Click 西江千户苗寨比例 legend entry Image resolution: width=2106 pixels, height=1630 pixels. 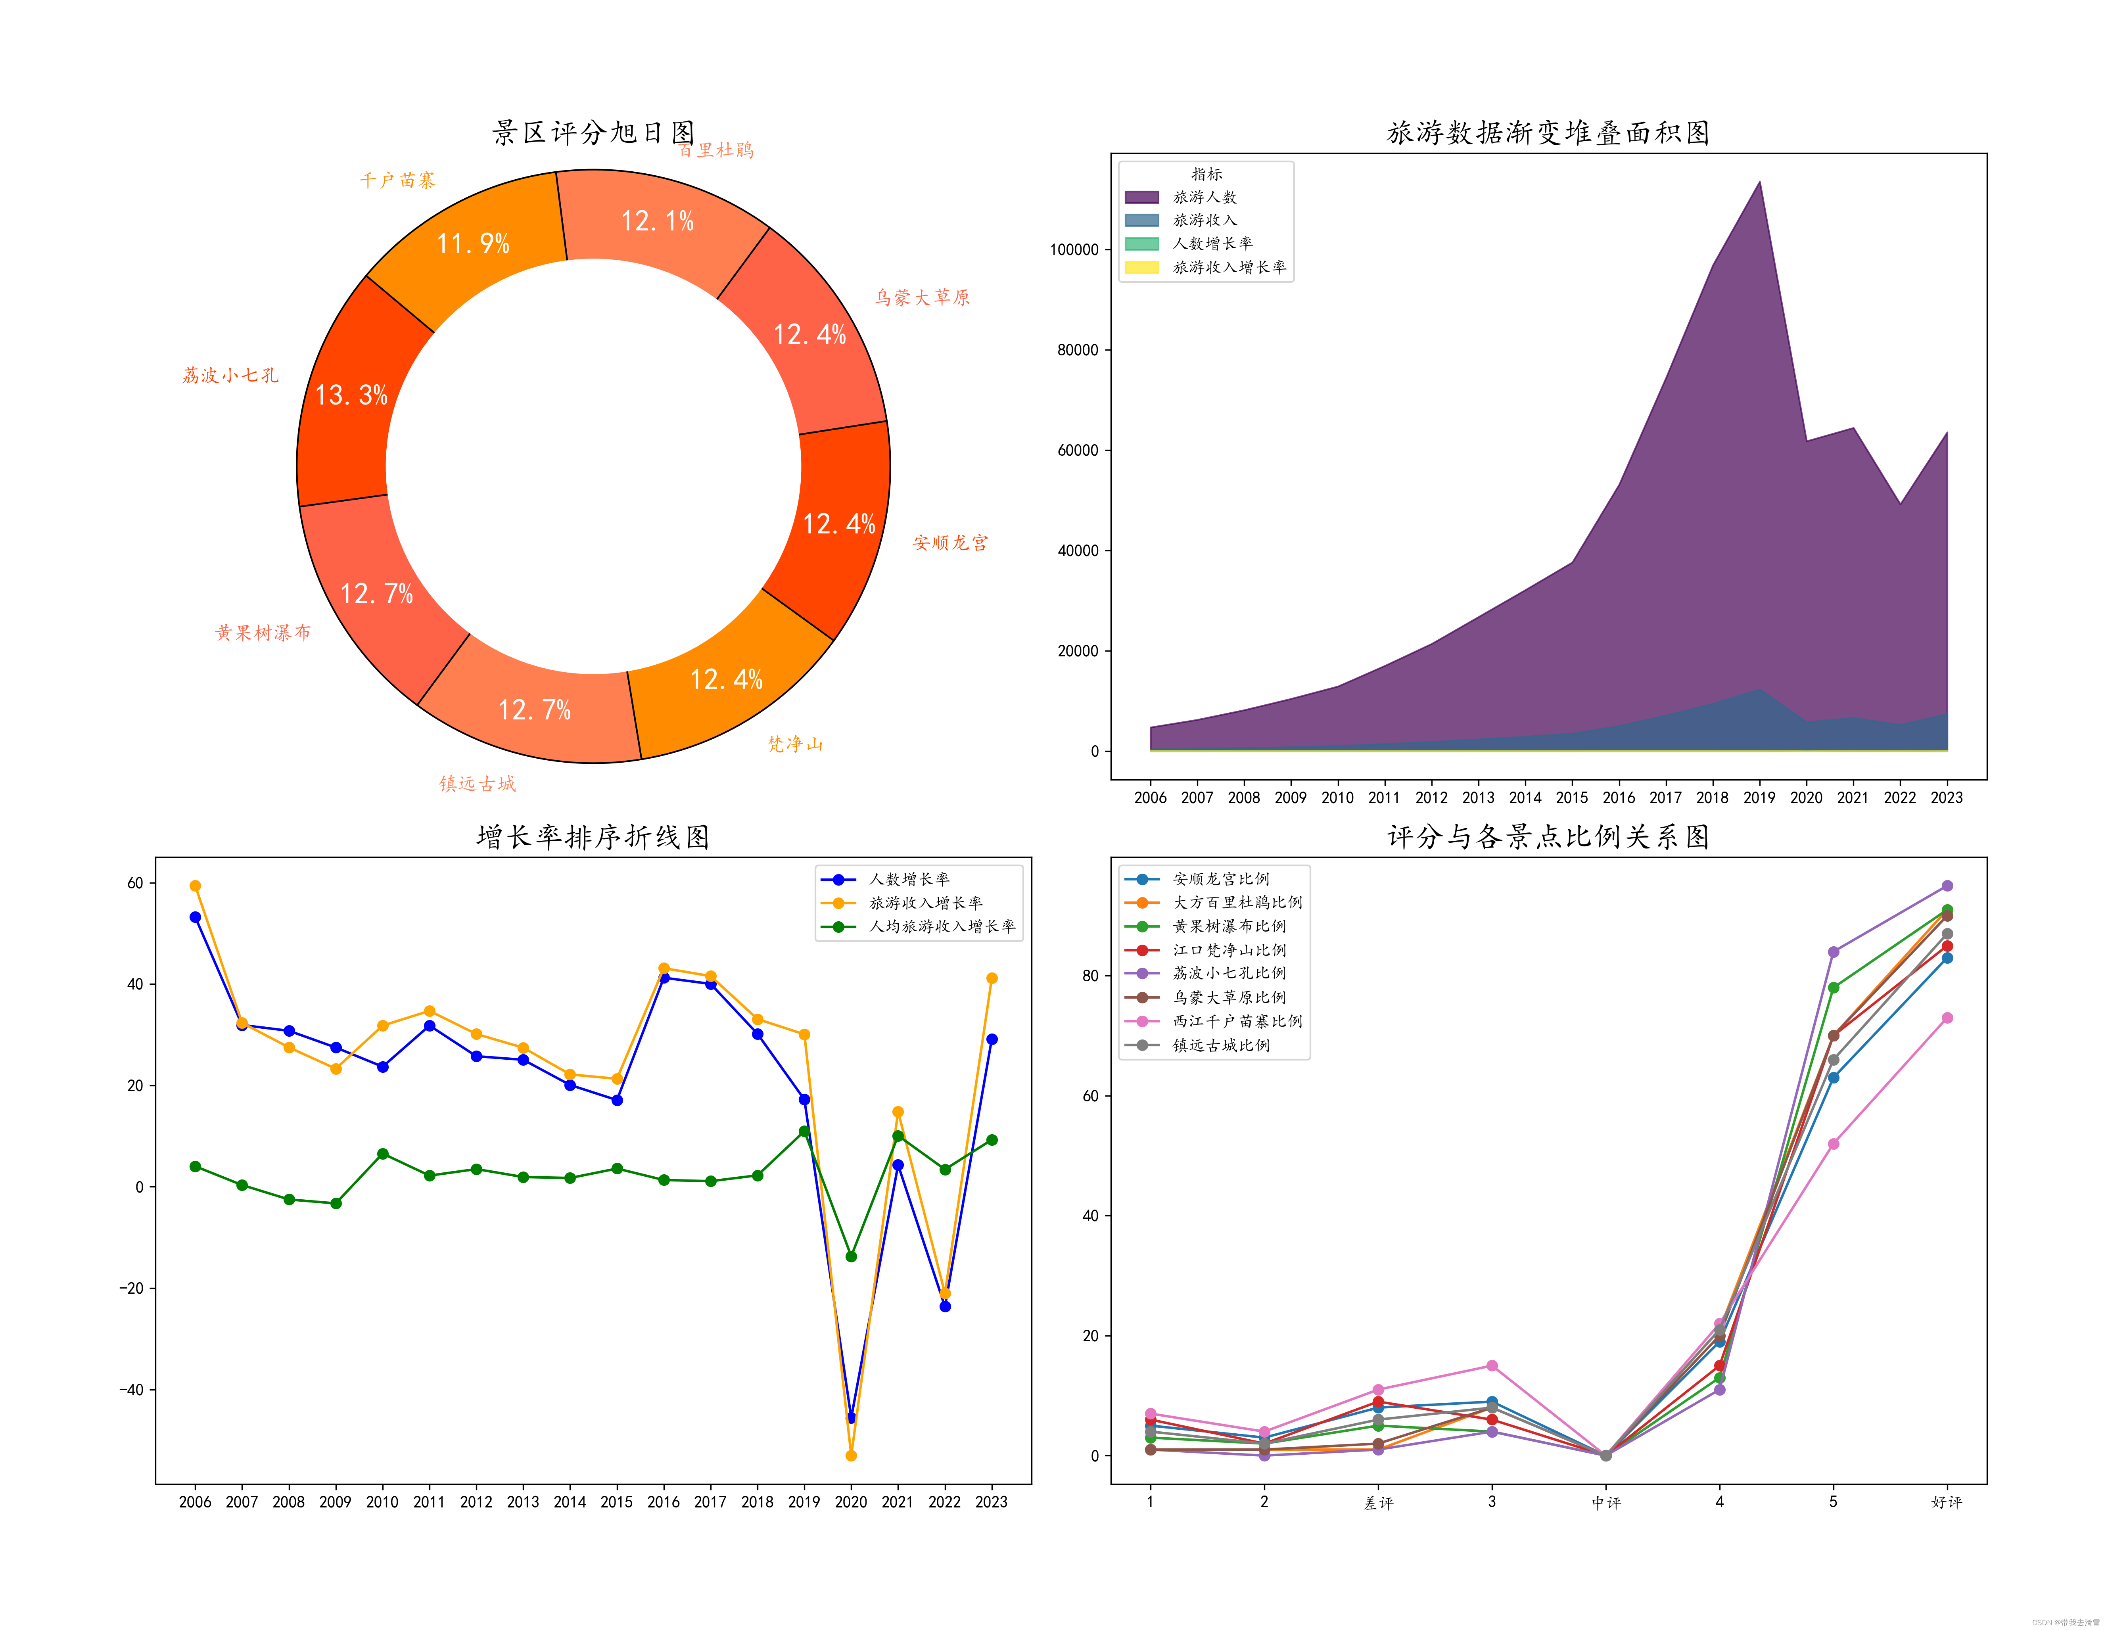1236,1020
